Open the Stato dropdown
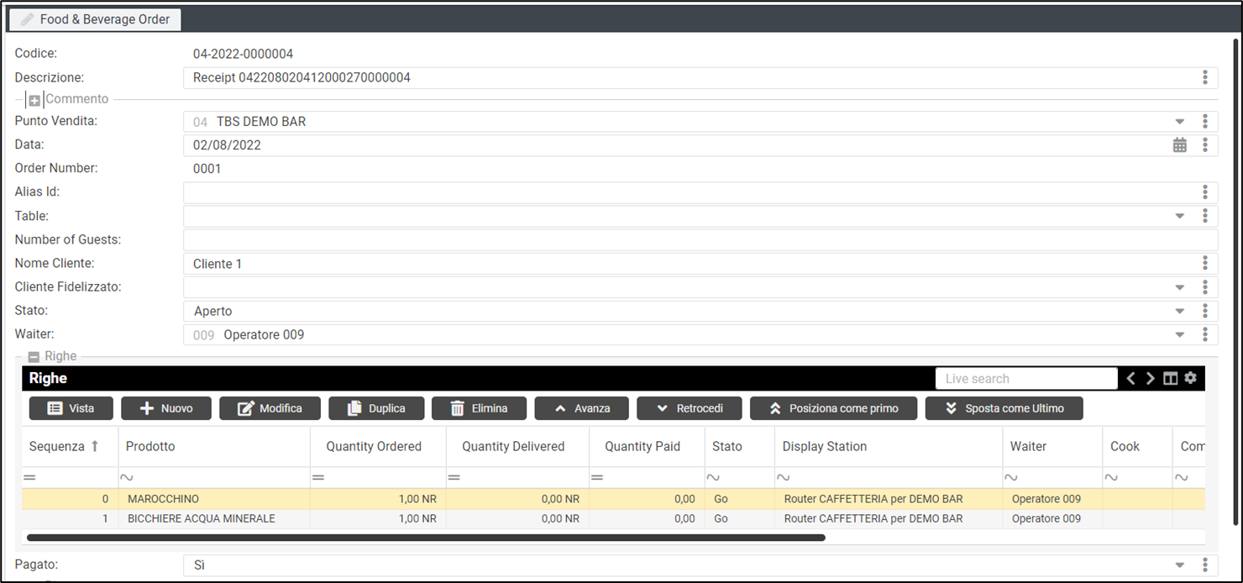The image size is (1243, 583). click(1180, 311)
